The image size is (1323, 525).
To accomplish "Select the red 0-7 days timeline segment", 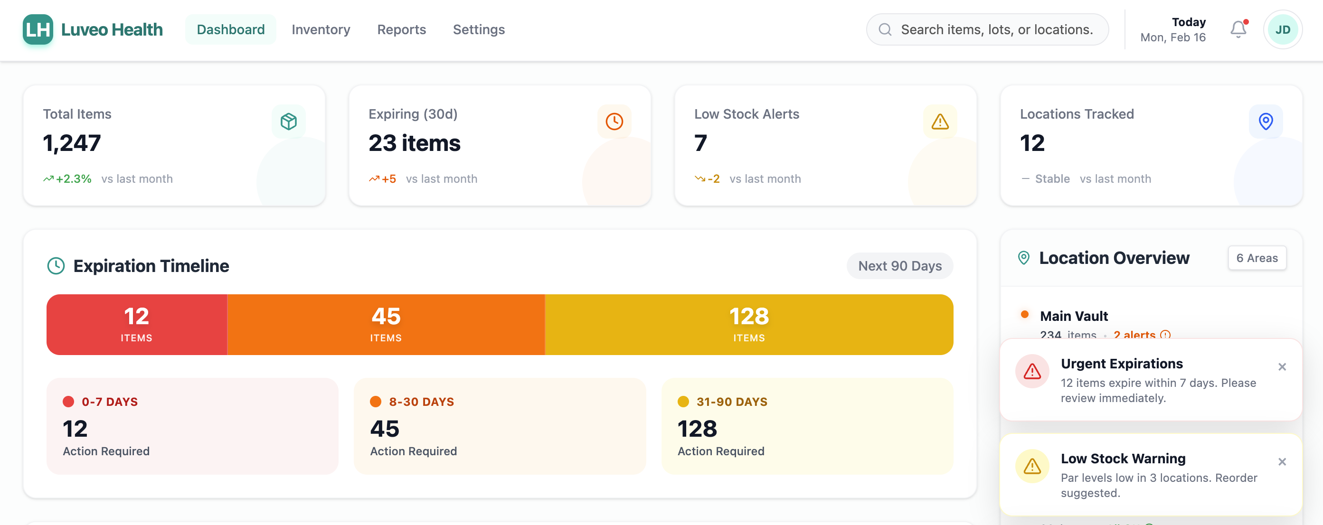I will click(x=136, y=324).
